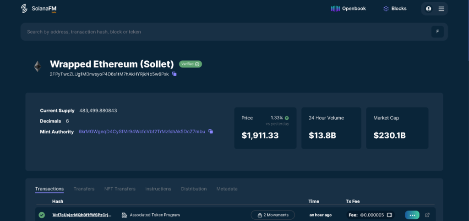Click the 24 Hour Volume $13.8B
469x221 pixels.
[x=322, y=136]
